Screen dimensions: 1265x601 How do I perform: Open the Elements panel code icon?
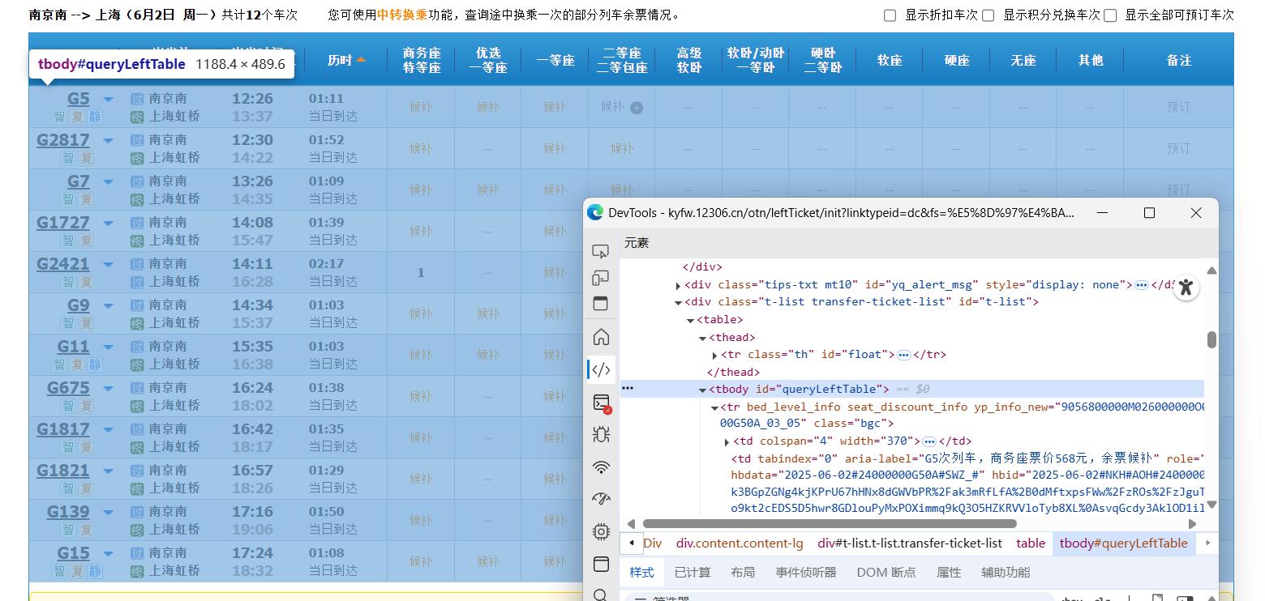pyautogui.click(x=600, y=370)
